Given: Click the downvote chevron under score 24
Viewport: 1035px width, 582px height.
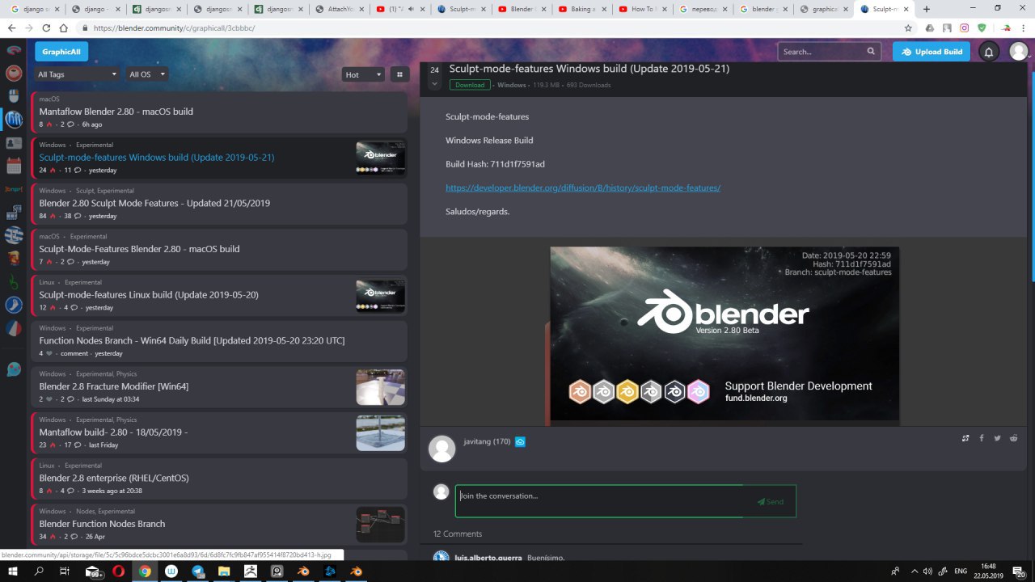Looking at the screenshot, I should 435,83.
